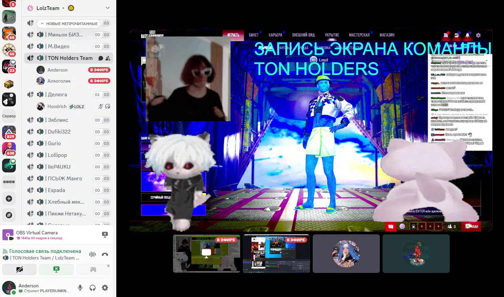Join Делюга voice channel
The width and height of the screenshot is (504, 297).
68,95
